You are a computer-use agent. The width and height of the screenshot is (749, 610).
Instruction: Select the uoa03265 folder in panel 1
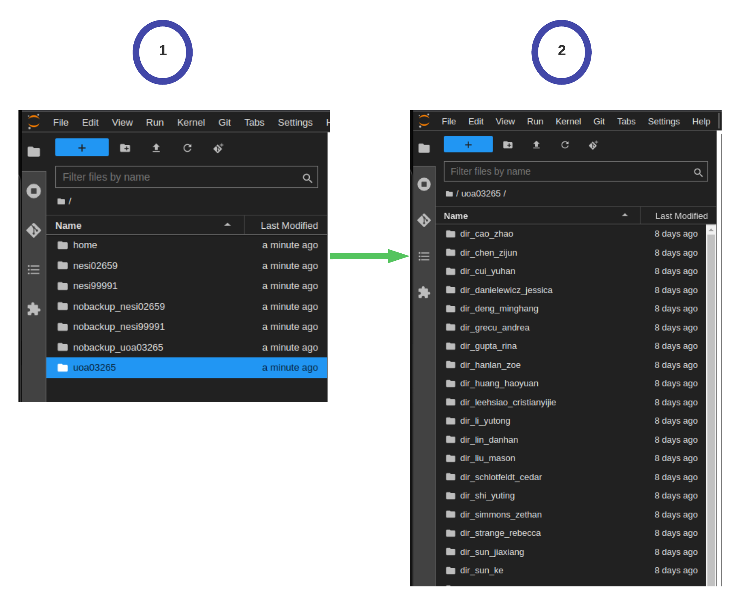(x=94, y=368)
